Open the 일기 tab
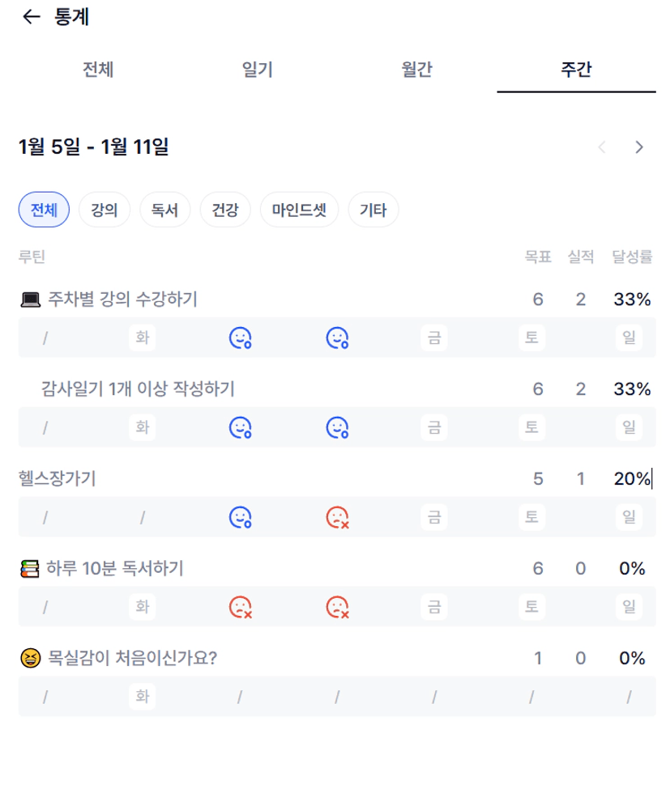 pos(258,70)
